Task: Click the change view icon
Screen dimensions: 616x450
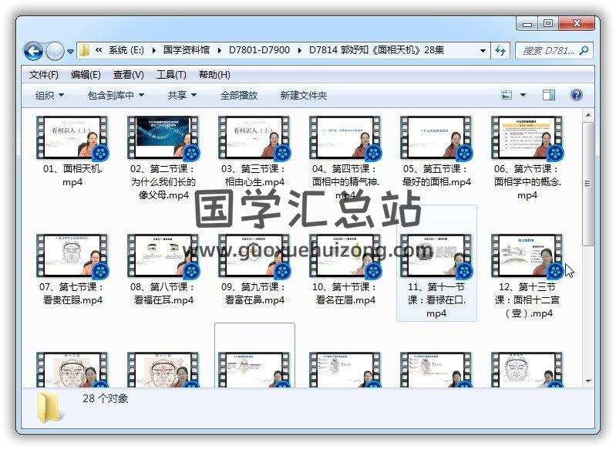Action: pyautogui.click(x=507, y=95)
